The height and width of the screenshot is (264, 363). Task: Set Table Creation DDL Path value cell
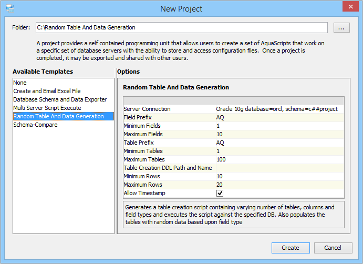tap(279, 168)
